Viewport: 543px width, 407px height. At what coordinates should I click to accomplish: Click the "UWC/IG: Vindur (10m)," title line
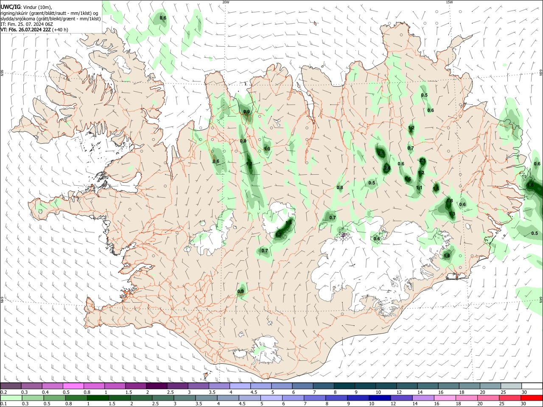[x=26, y=7]
